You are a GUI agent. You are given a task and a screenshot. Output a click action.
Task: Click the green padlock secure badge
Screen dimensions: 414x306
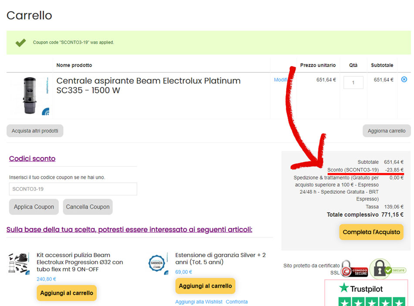(x=387, y=269)
